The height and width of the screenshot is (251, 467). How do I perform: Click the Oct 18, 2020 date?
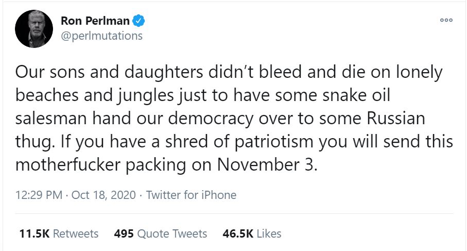click(x=103, y=195)
